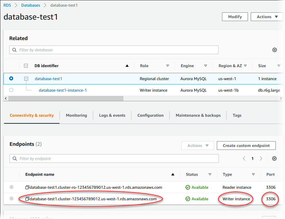Select the database-test1-instance-1 radio button
The width and height of the screenshot is (285, 219).
(11, 90)
